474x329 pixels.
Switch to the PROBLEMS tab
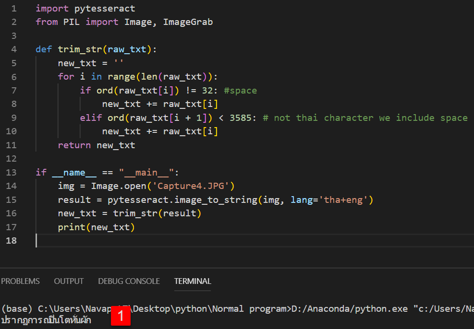20,282
